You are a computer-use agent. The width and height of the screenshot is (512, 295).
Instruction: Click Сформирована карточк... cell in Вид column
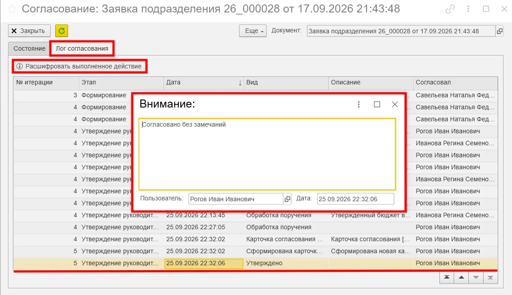click(x=286, y=251)
